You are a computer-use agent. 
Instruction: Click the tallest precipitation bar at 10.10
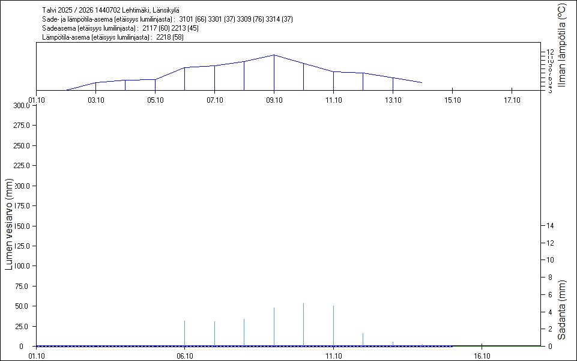pos(303,324)
